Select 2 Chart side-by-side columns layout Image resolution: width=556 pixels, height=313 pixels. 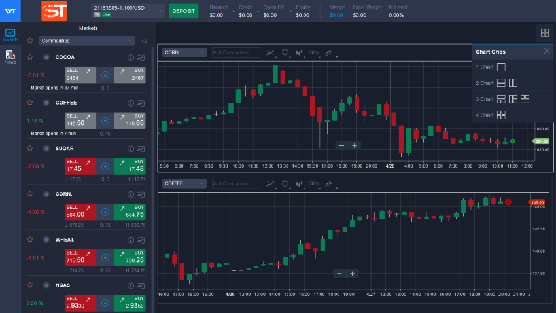[x=513, y=83]
